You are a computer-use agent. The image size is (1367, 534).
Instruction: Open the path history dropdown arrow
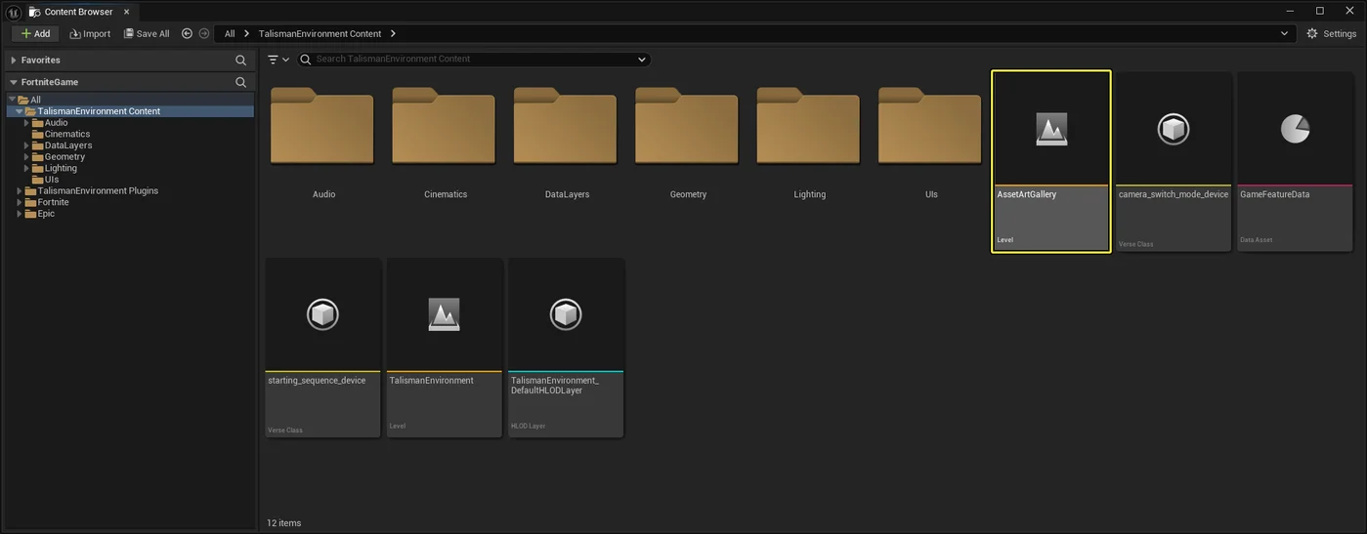(x=1284, y=33)
